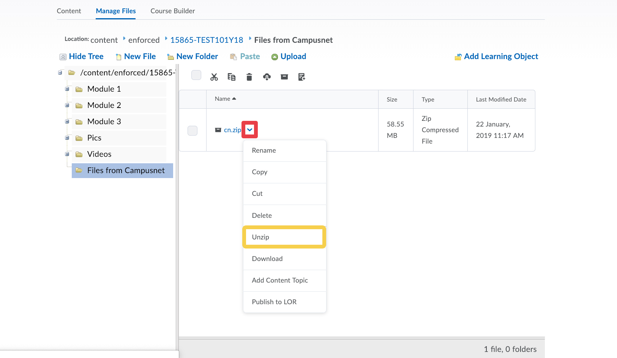Screen dimensions: 617x358
Task: Click the Add Learning Object icon
Action: pos(458,57)
